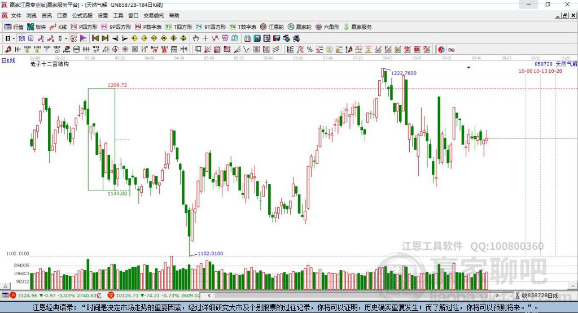Open the T四方形 time square
The height and width of the screenshot is (313, 578).
coord(179,27)
